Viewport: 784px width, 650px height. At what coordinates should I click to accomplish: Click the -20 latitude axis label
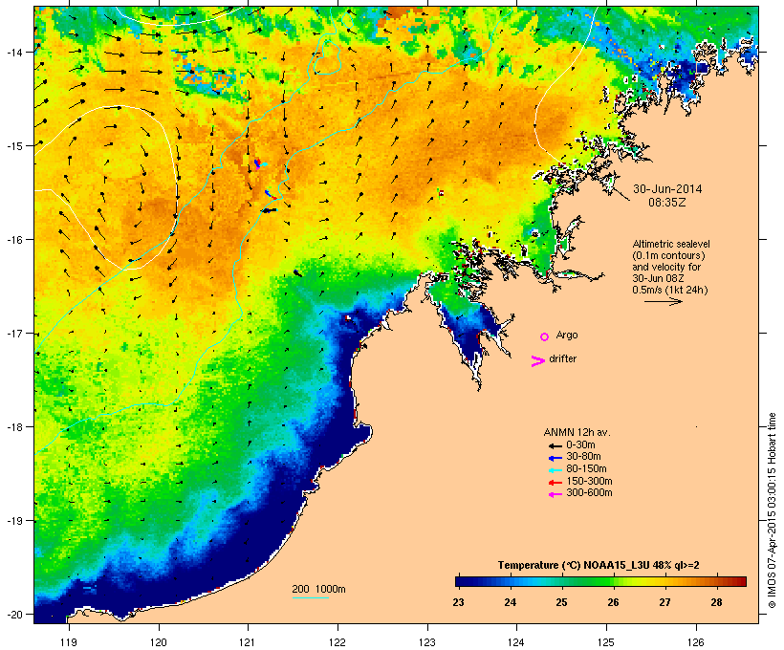[x=14, y=614]
